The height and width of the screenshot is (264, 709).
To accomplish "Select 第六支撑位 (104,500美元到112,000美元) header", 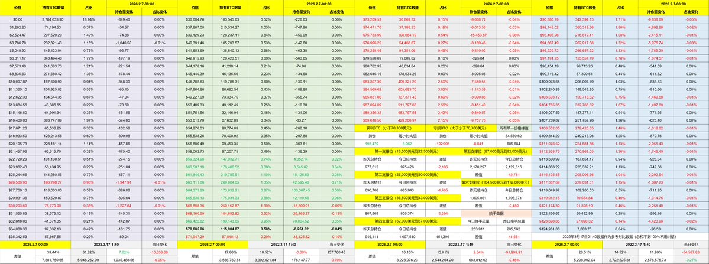I will pos(497,182).
